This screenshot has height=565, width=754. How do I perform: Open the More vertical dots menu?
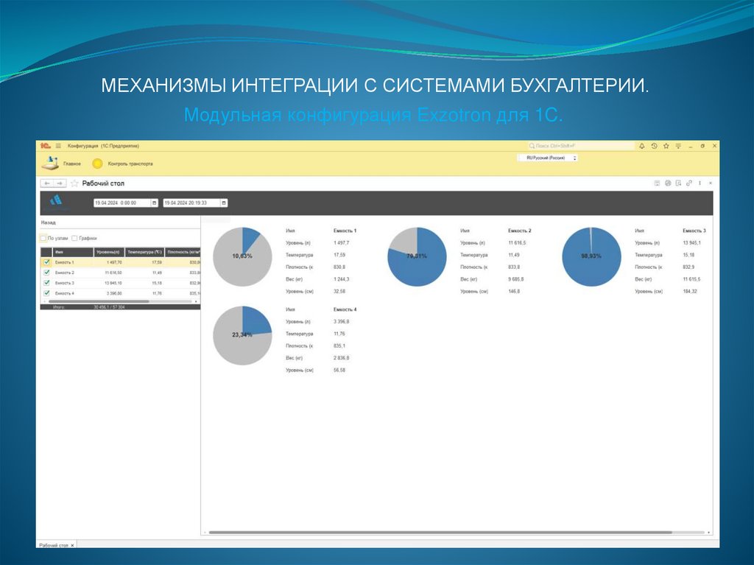click(700, 183)
